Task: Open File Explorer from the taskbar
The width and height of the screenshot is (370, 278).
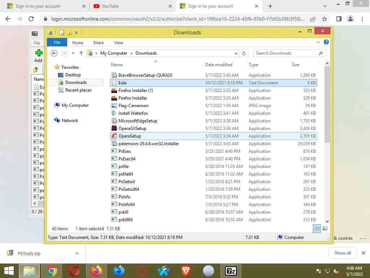Action: coord(29,271)
